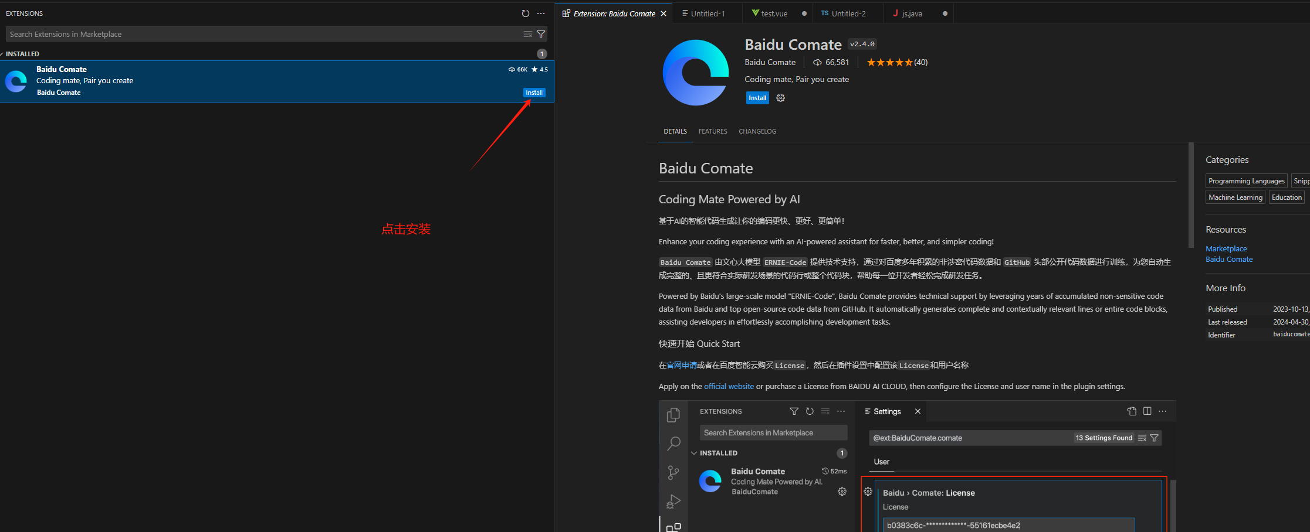
Task: Click the GitHub code badge in description
Action: [x=1017, y=262]
